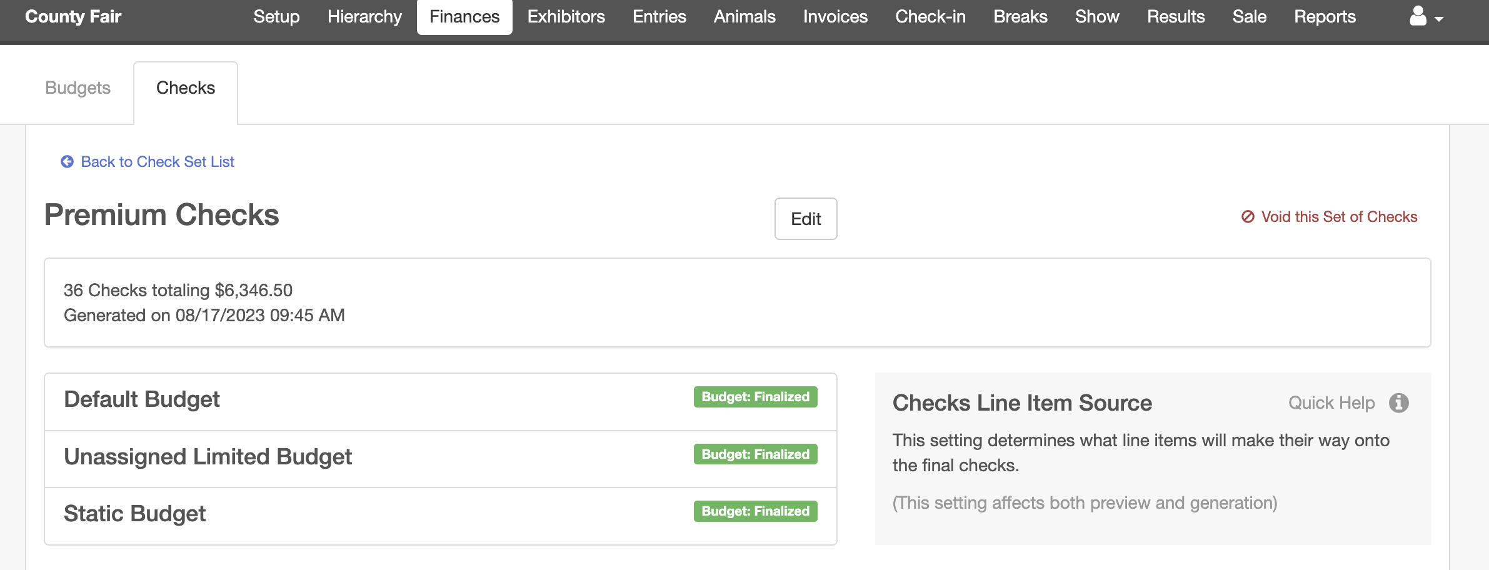
Task: Open the Breaks menu item
Action: [1020, 17]
